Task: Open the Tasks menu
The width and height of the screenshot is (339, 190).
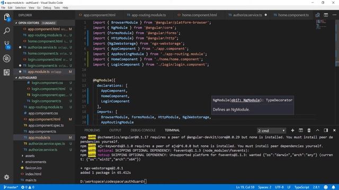Action: click(57, 8)
